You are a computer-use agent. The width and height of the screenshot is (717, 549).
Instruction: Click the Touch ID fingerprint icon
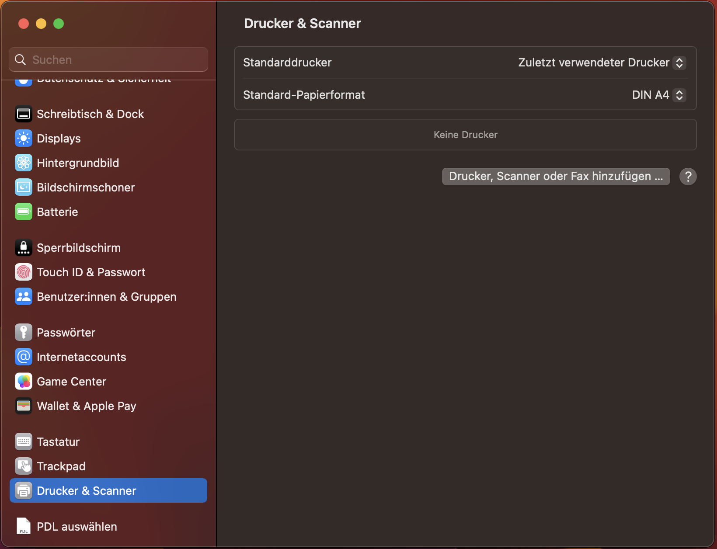(24, 272)
